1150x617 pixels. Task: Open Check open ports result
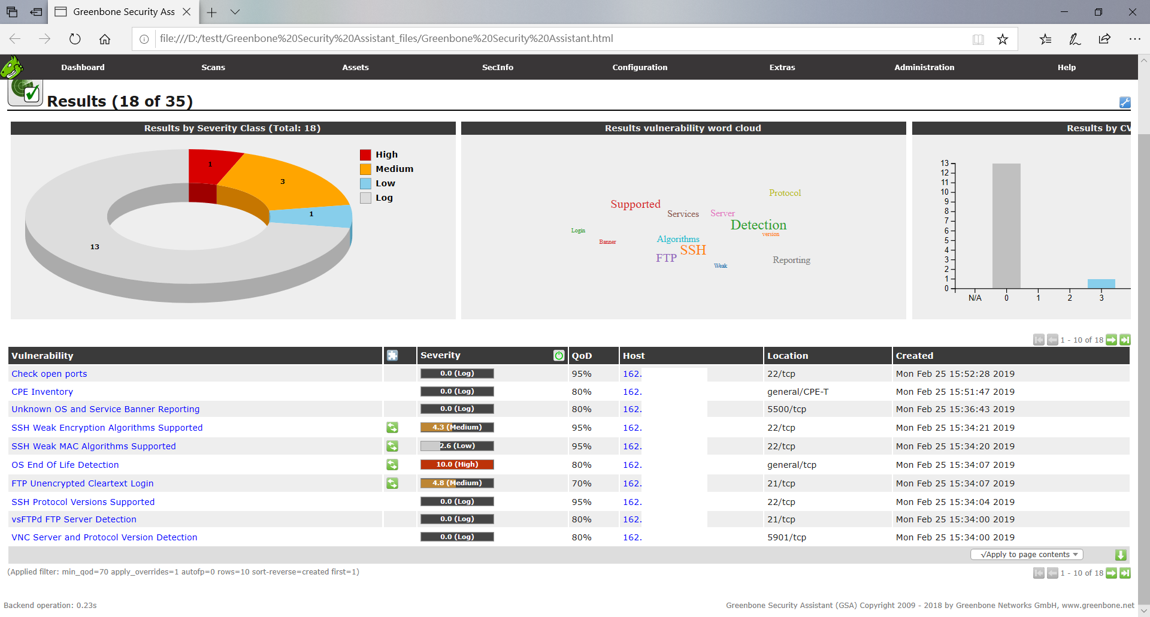click(49, 374)
